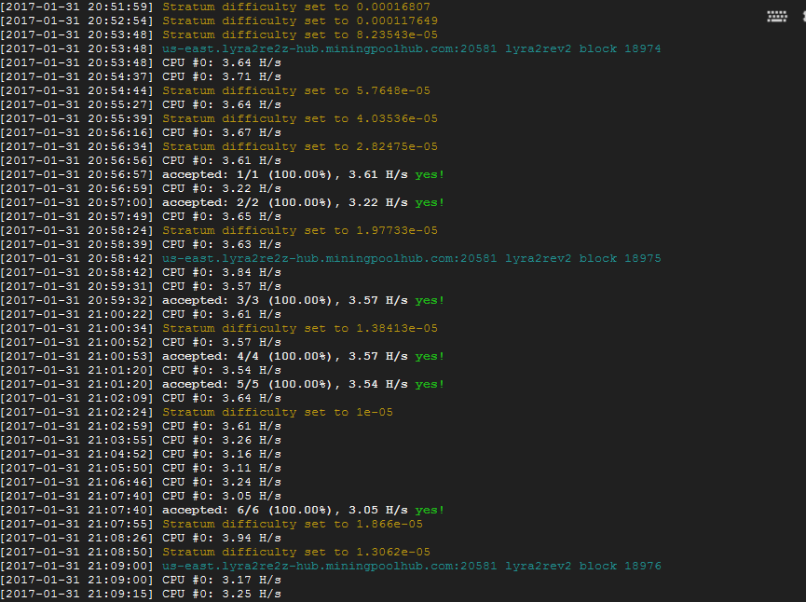Select the 'accepted: 1/1' log line
Screen dimensions: 806x602
click(x=222, y=175)
